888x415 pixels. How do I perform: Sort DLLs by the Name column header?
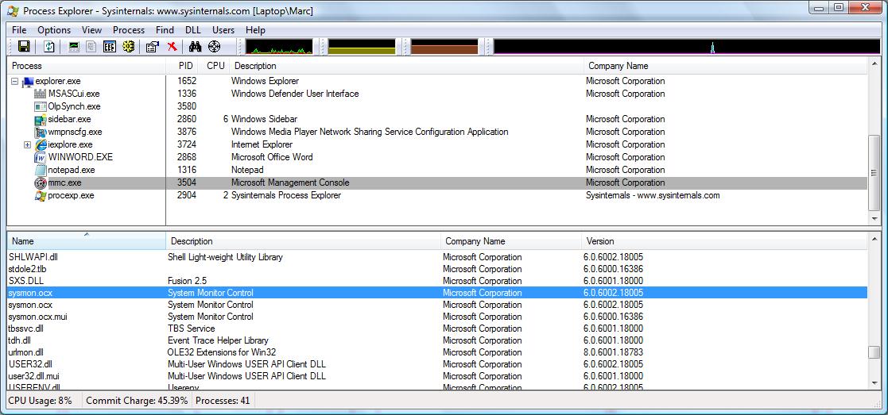(86, 241)
